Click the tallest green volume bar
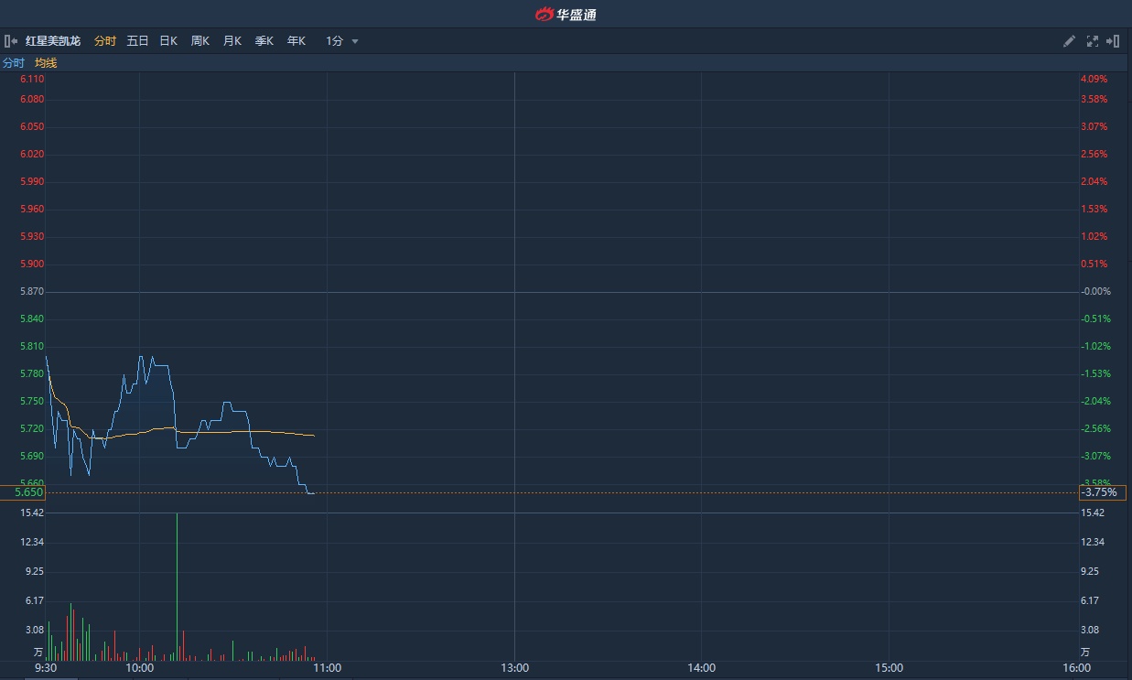 [x=177, y=586]
